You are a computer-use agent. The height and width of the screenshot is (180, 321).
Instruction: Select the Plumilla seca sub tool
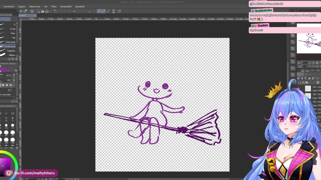(8, 46)
